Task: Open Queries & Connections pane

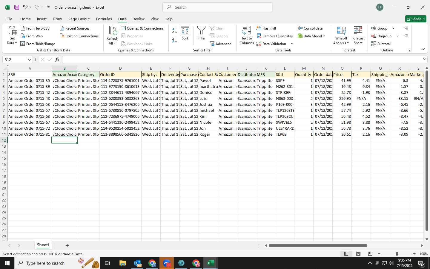Action: point(142,28)
